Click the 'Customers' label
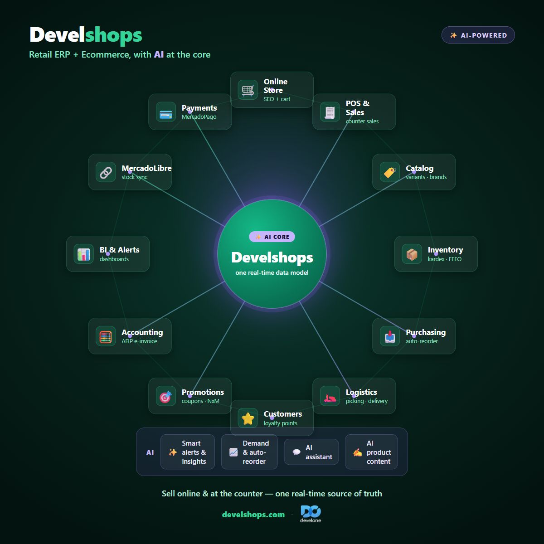Viewport: 544px width, 544px height. pos(283,414)
